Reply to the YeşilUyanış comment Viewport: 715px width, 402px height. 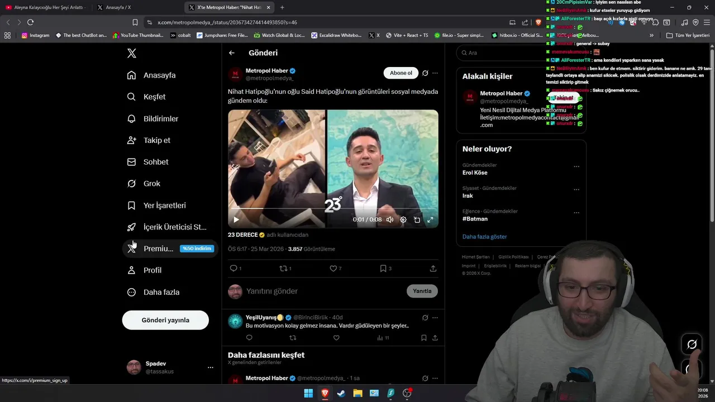[249, 338]
